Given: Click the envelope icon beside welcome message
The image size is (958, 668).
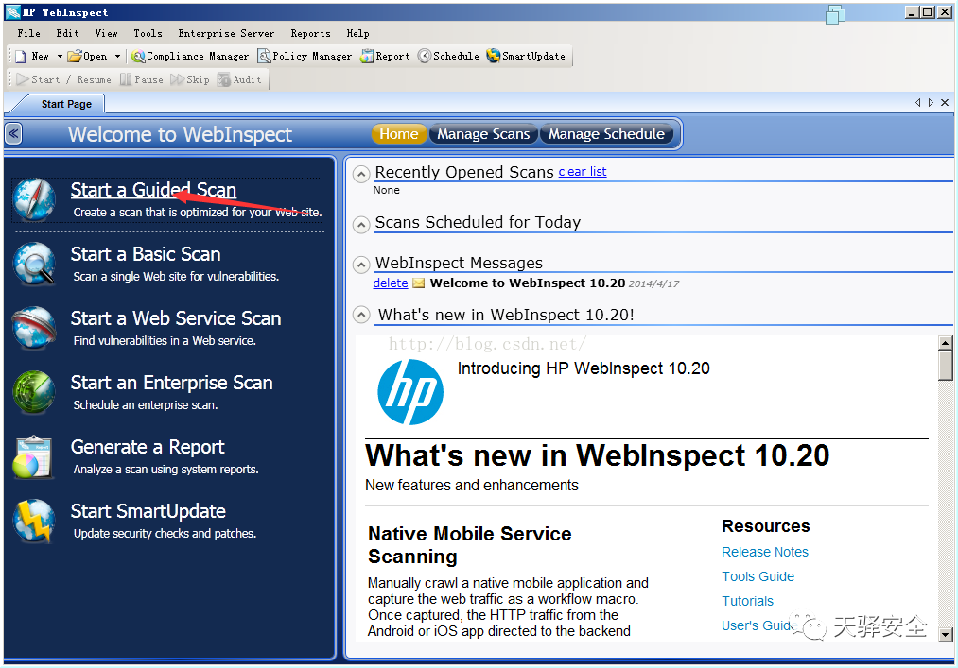Looking at the screenshot, I should [x=419, y=283].
